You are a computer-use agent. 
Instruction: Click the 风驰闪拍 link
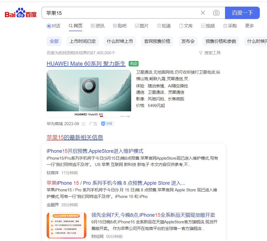pos(156,99)
